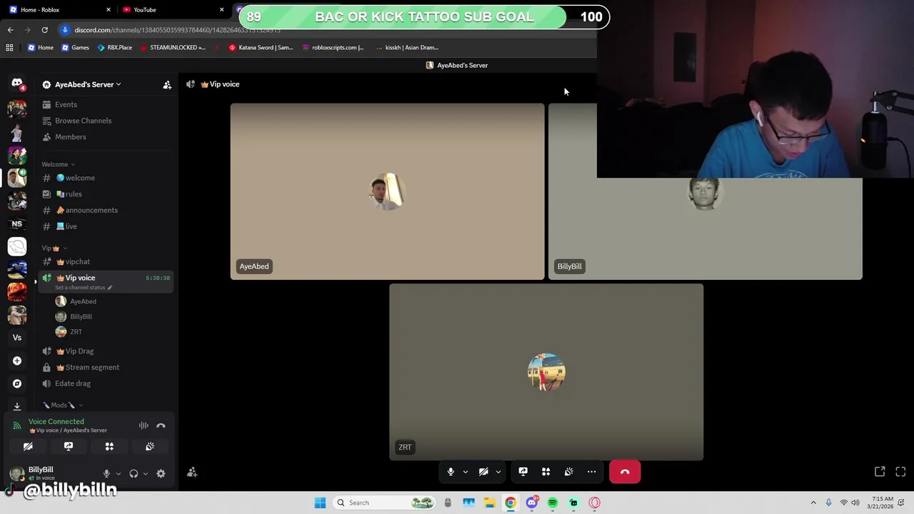The width and height of the screenshot is (914, 514).
Task: Open Discord direct messages home icon
Action: pyautogui.click(x=17, y=84)
